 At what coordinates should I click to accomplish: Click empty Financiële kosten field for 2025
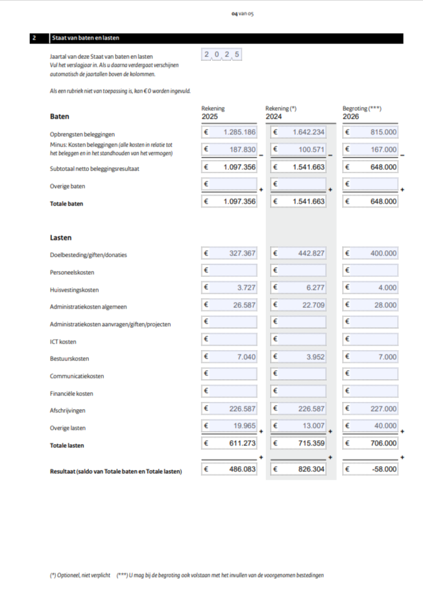(229, 391)
